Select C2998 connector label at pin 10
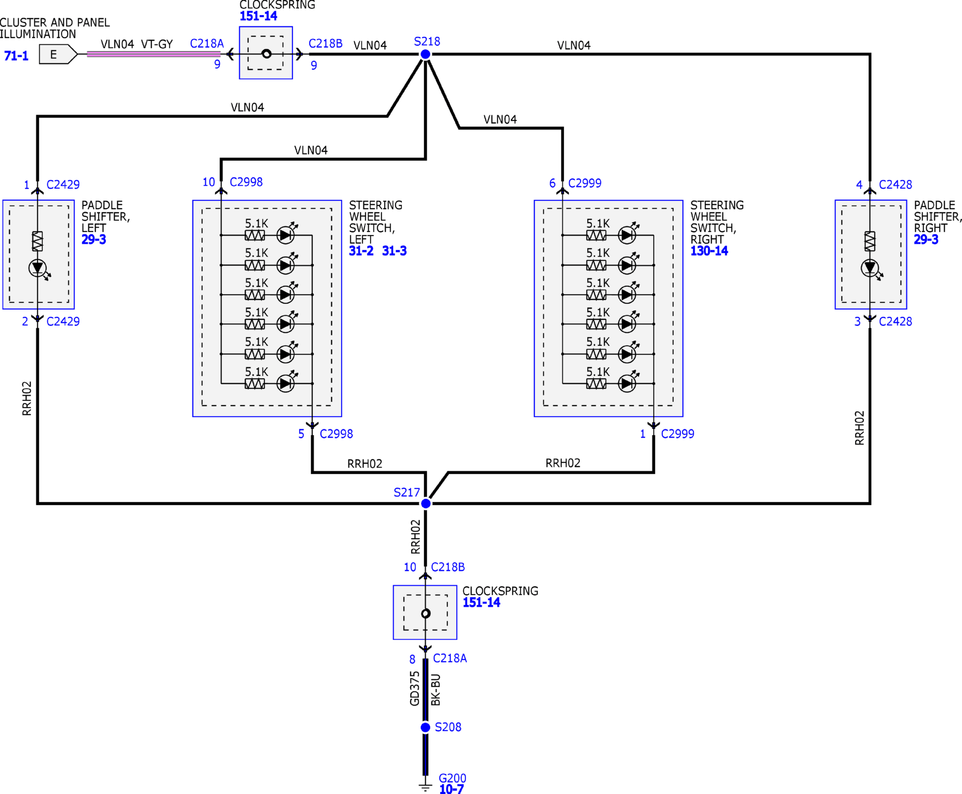The width and height of the screenshot is (962, 794). click(246, 182)
